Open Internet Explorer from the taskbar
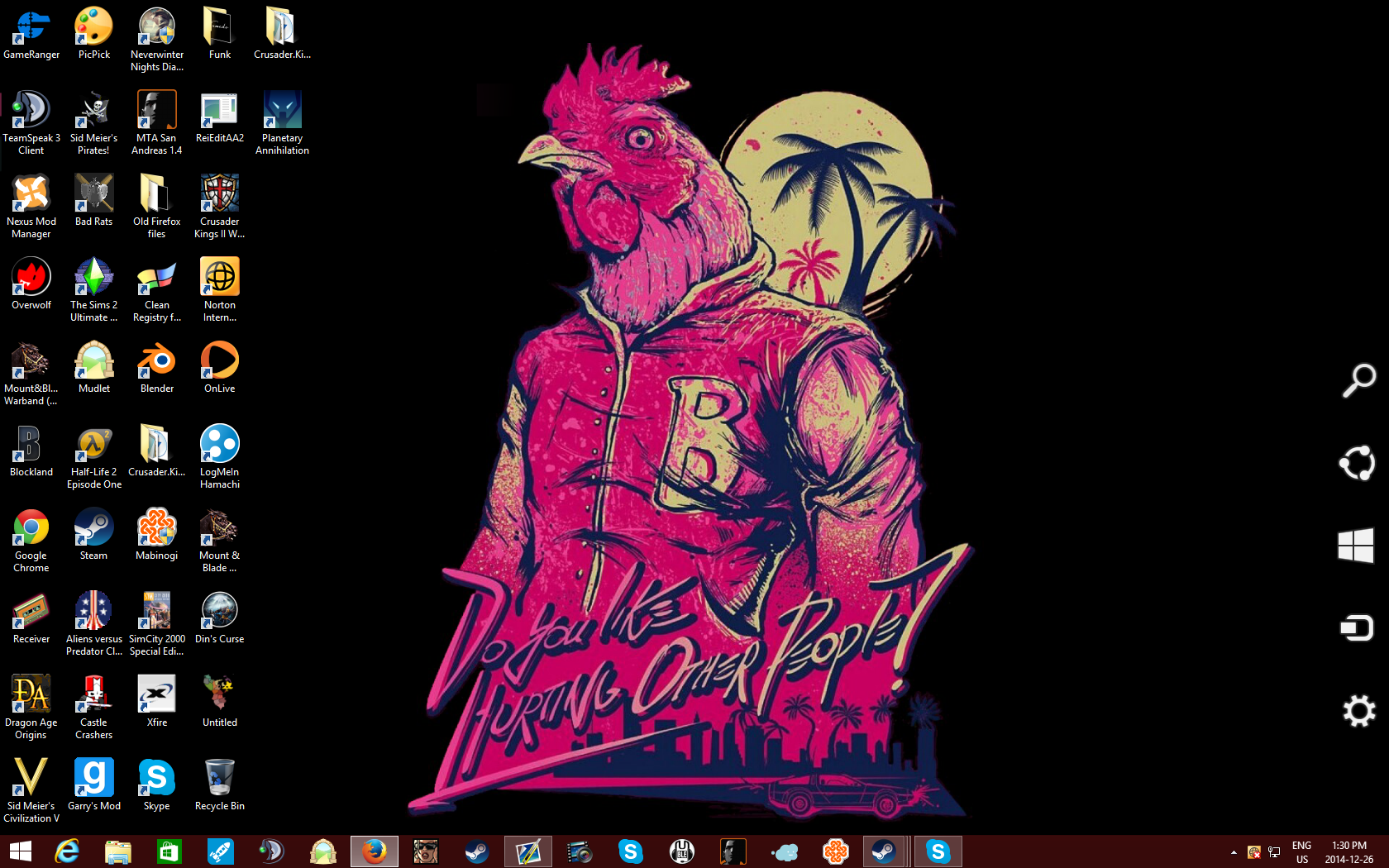 point(67,851)
